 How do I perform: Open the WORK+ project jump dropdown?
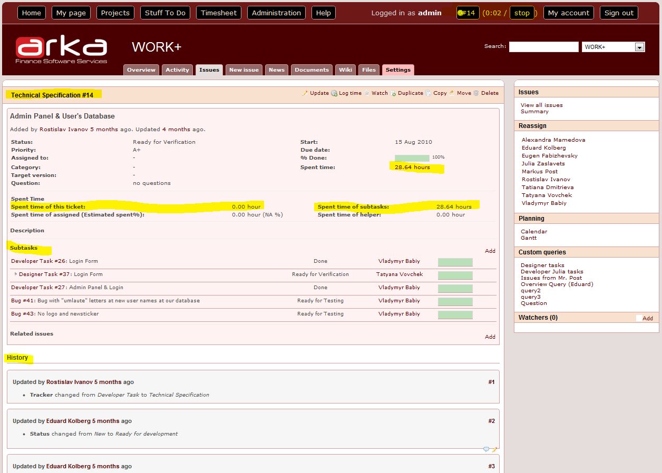click(x=639, y=47)
